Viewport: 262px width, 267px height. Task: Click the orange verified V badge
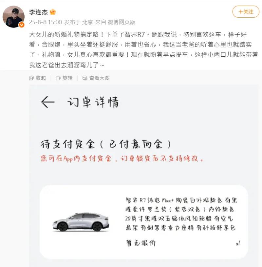pos(21,25)
